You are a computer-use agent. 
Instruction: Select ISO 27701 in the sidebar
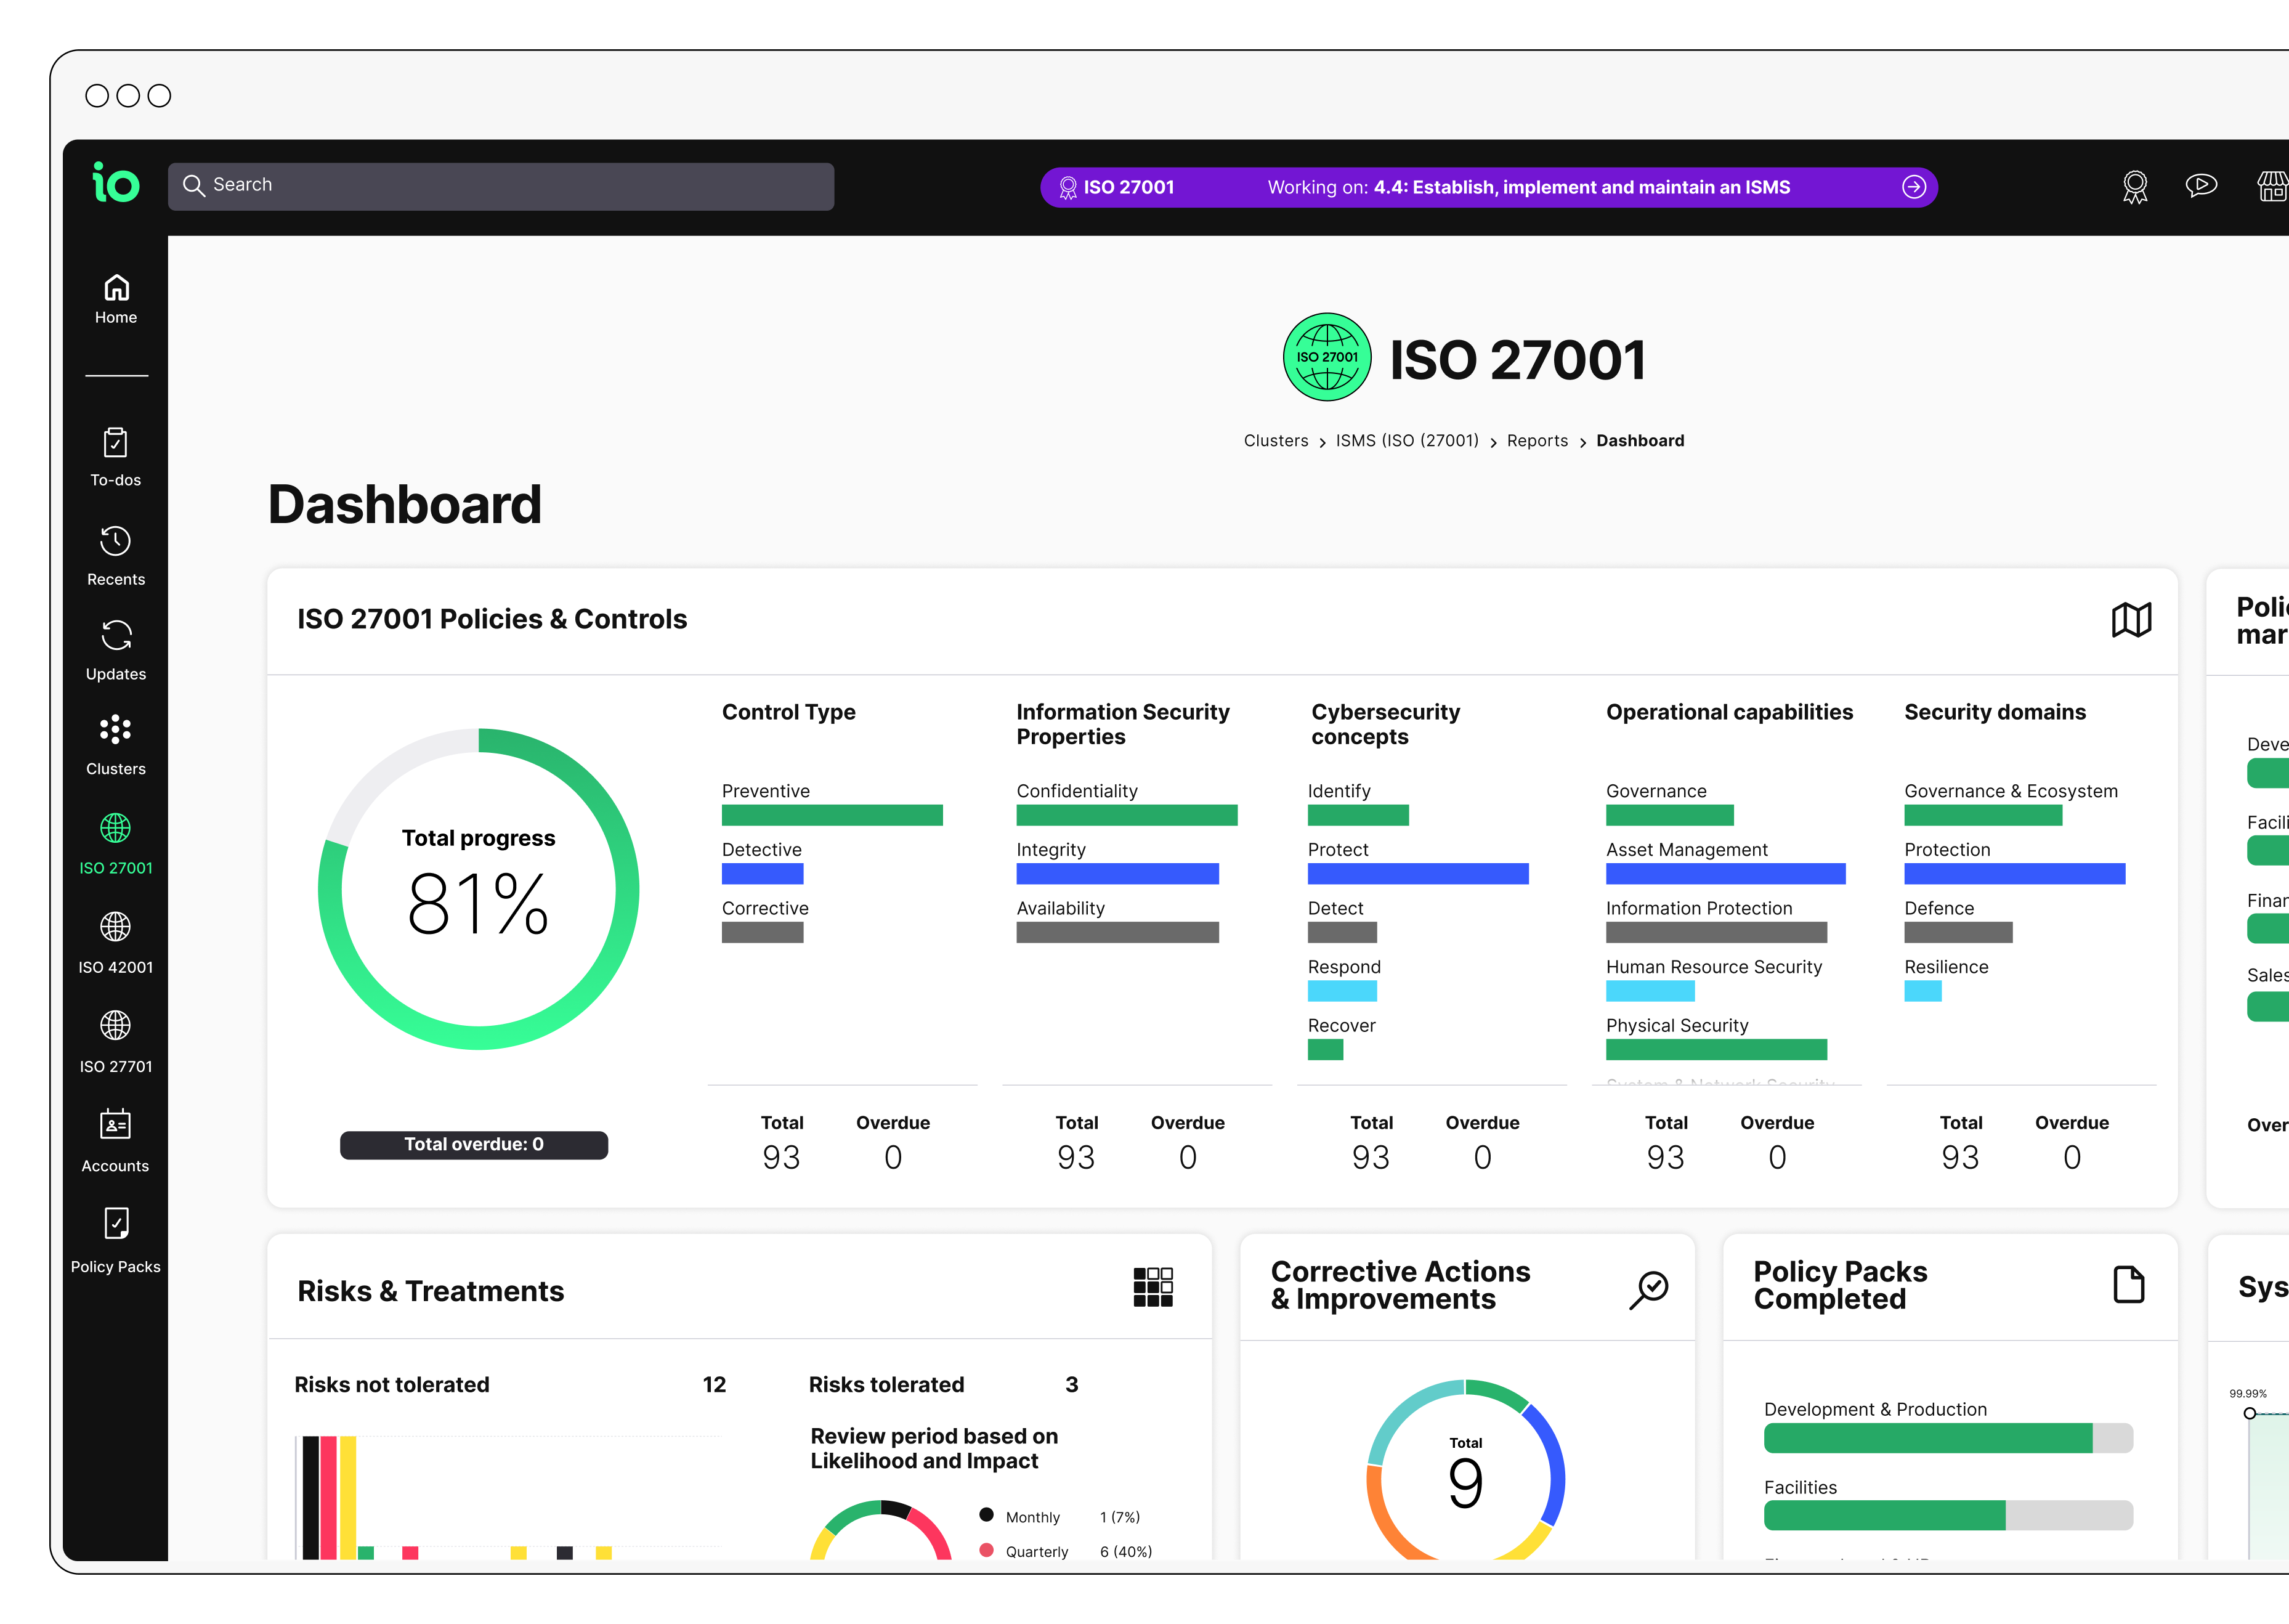(x=116, y=1042)
